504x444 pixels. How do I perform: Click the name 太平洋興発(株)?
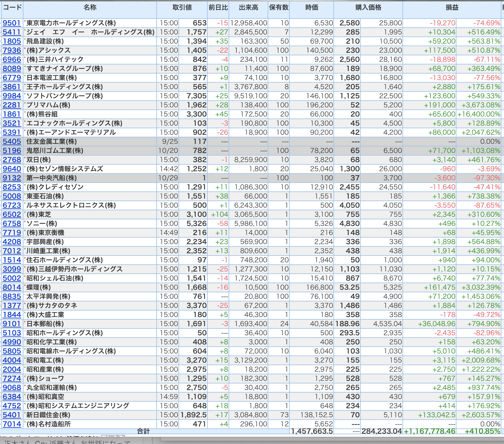pos(48,297)
